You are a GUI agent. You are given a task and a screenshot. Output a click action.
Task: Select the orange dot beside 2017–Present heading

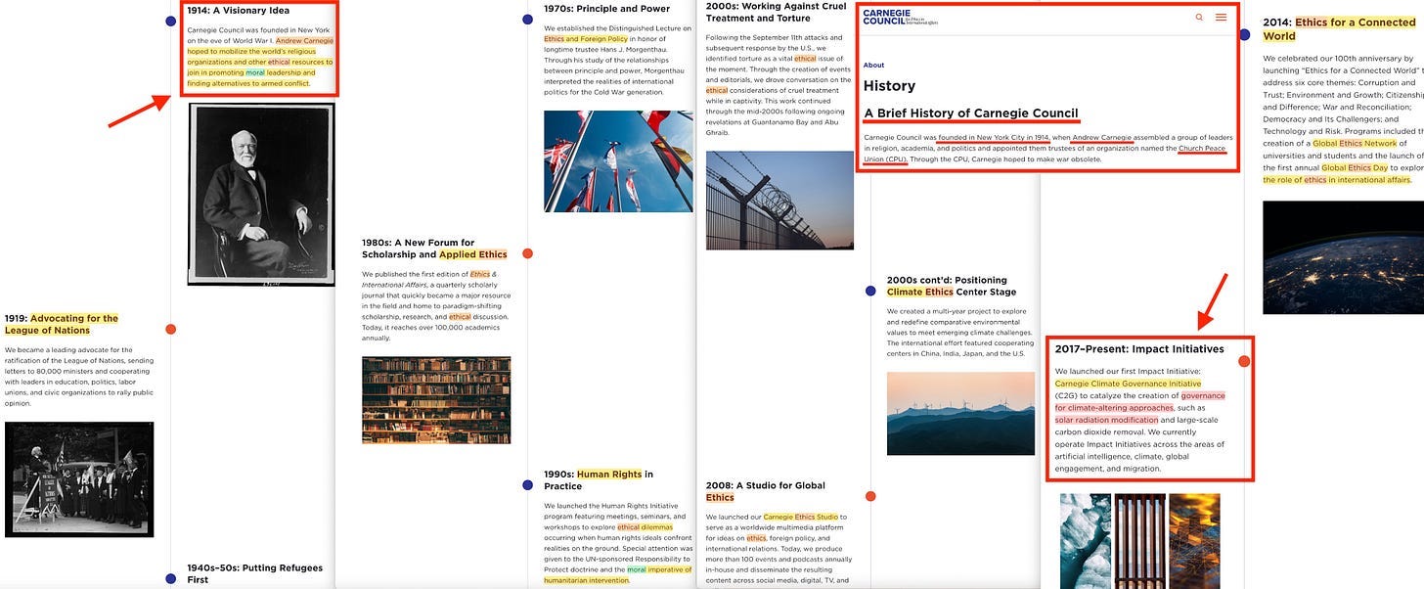coord(1244,361)
